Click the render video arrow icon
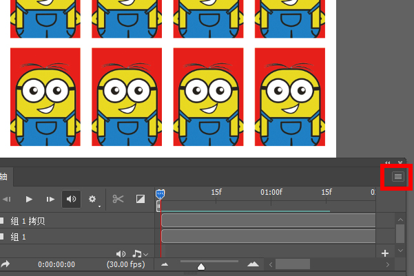Viewport: 414px width, 276px height. (5, 264)
